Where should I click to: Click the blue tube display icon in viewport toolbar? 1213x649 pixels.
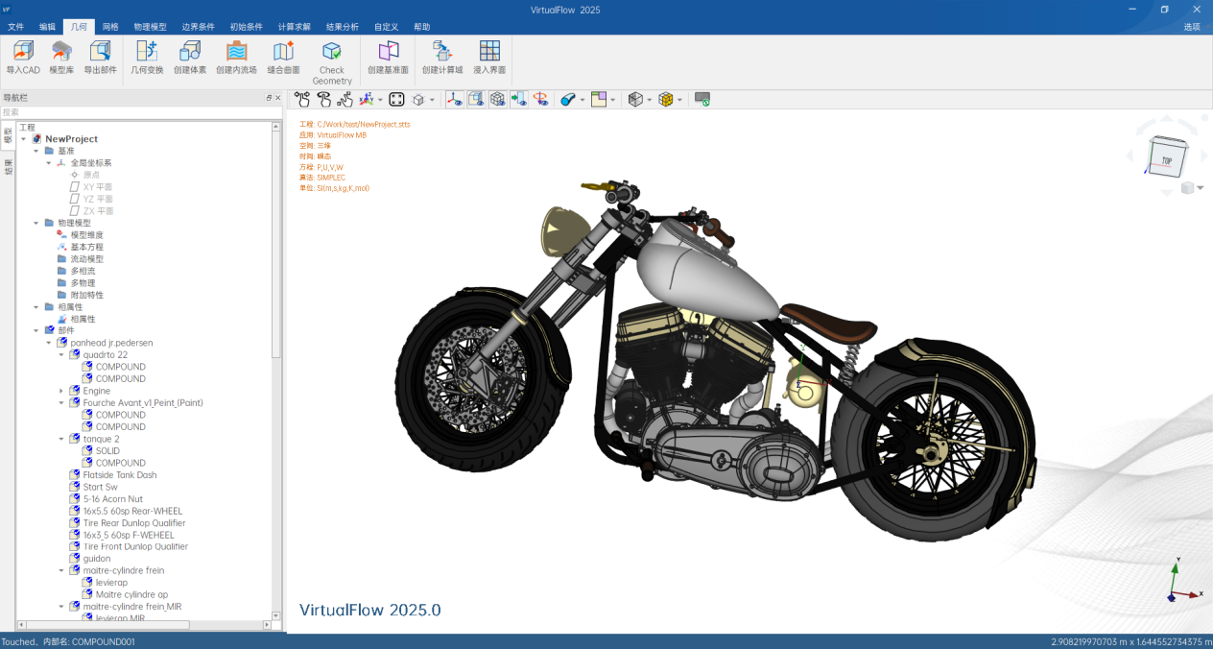[x=567, y=99]
